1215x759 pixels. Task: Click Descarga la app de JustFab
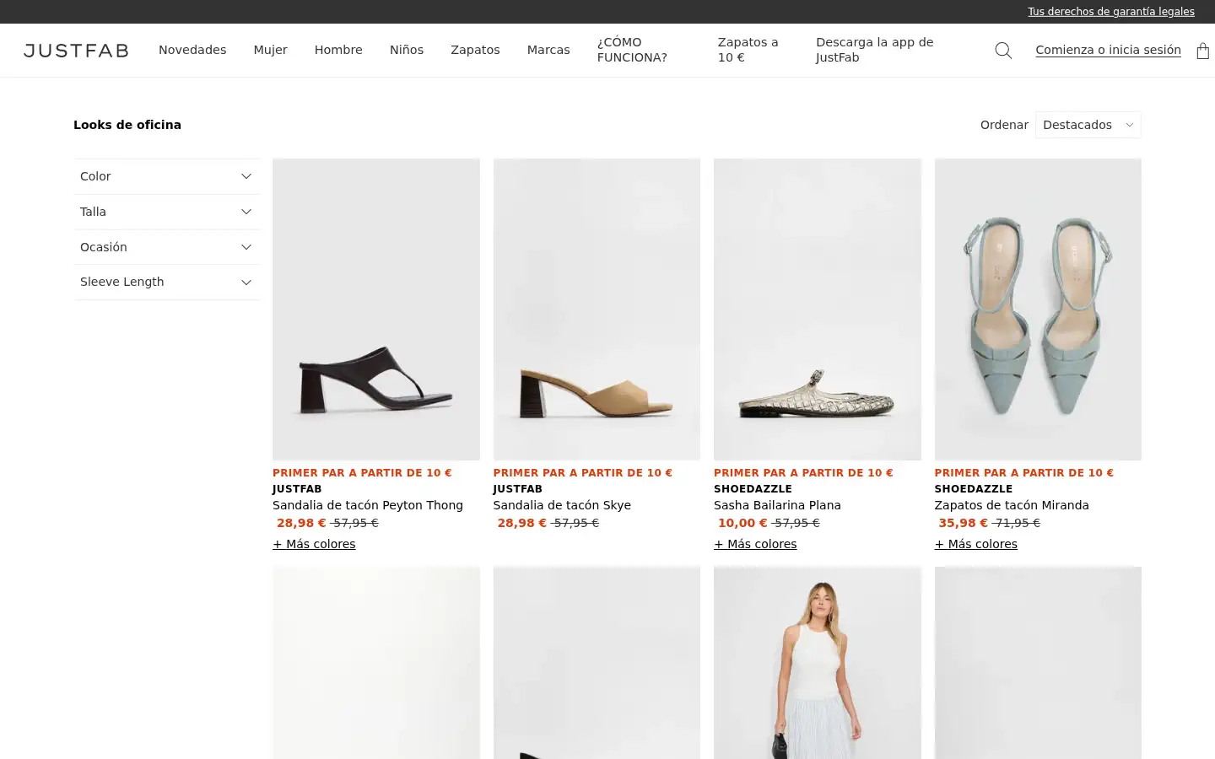(x=874, y=50)
